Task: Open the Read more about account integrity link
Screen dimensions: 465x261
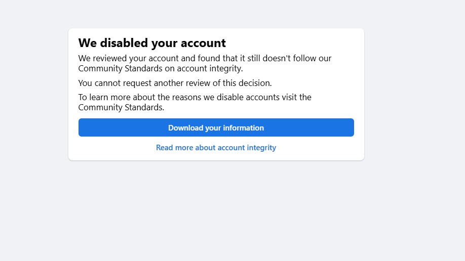Action: click(x=216, y=148)
